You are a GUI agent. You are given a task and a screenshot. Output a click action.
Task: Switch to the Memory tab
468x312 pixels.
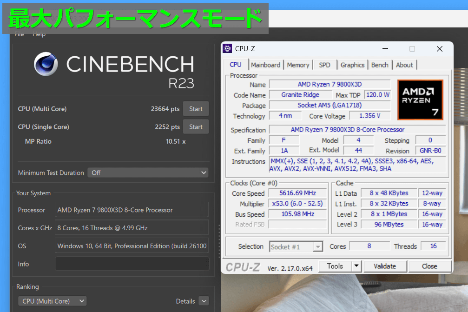(x=298, y=65)
